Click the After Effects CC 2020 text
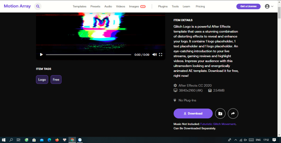Image resolution: width=281 pixels, height=143 pixels. [x=195, y=86]
